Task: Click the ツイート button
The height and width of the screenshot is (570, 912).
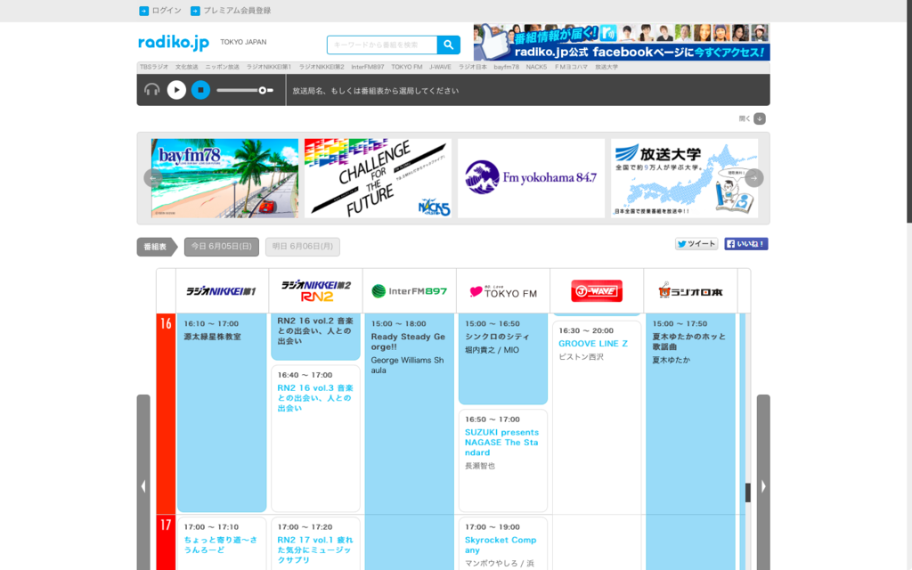Action: (696, 244)
